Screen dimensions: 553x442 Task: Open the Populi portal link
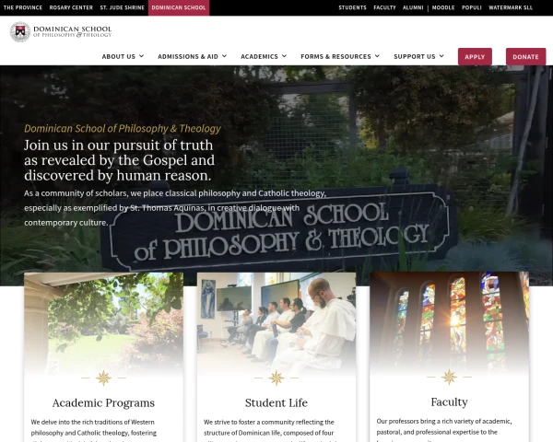coord(472,7)
